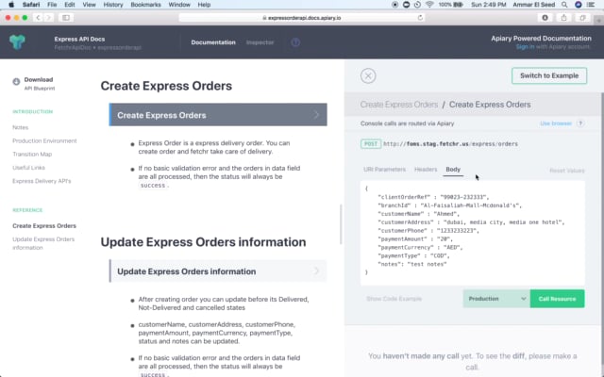
Task: Click Reset Values link
Action: (566, 171)
